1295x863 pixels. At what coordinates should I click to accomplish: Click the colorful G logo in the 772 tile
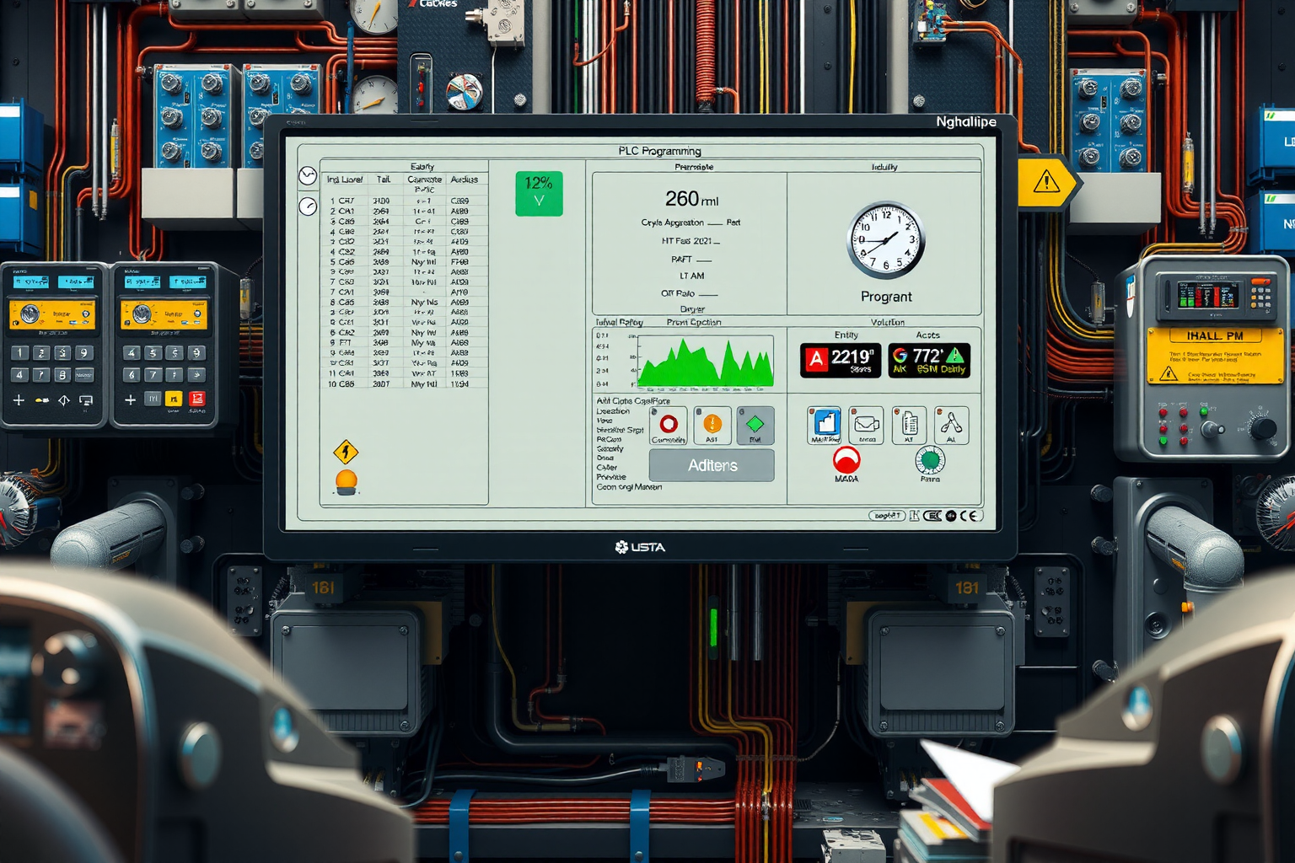click(x=900, y=356)
